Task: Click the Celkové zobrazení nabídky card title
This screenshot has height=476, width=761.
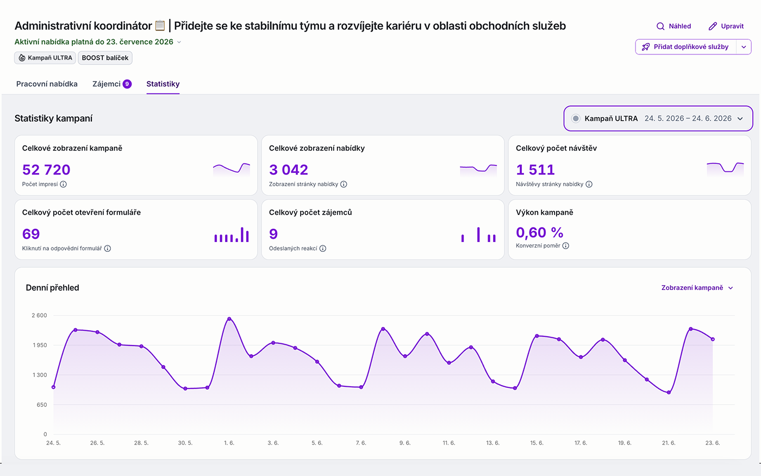Action: (317, 149)
